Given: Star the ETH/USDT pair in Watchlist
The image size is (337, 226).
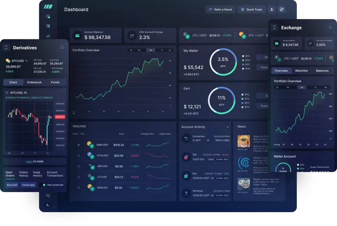Looking at the screenshot, I should 79,155.
